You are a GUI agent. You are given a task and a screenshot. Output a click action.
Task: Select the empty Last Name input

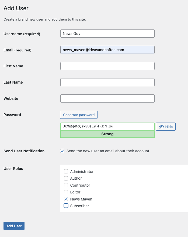click(107, 82)
